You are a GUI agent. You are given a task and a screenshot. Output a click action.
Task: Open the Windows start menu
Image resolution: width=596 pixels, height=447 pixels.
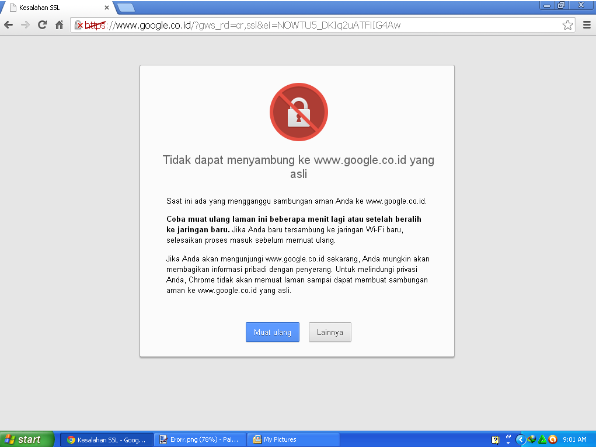click(x=27, y=439)
